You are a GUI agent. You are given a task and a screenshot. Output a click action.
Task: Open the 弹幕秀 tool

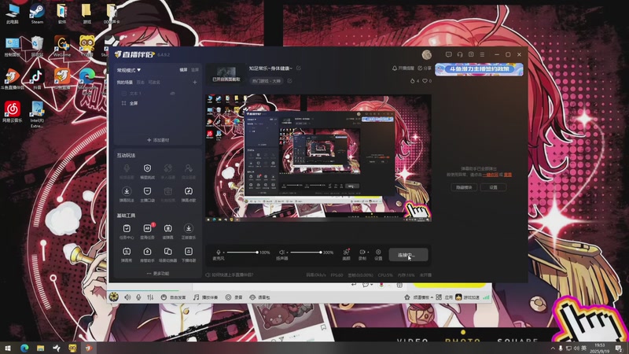[x=127, y=254]
